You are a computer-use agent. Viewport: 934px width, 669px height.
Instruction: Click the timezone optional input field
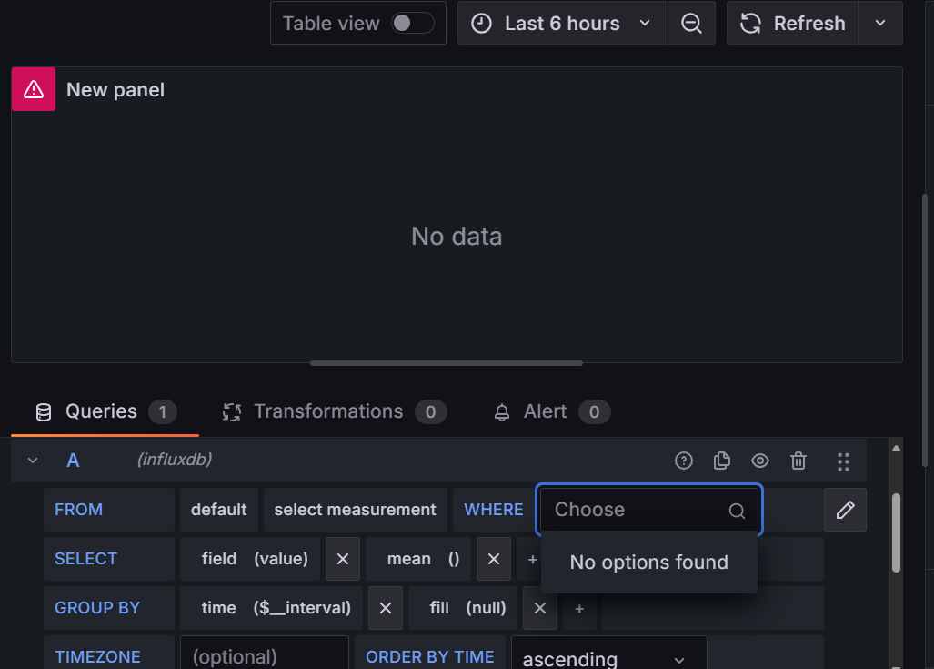264,656
